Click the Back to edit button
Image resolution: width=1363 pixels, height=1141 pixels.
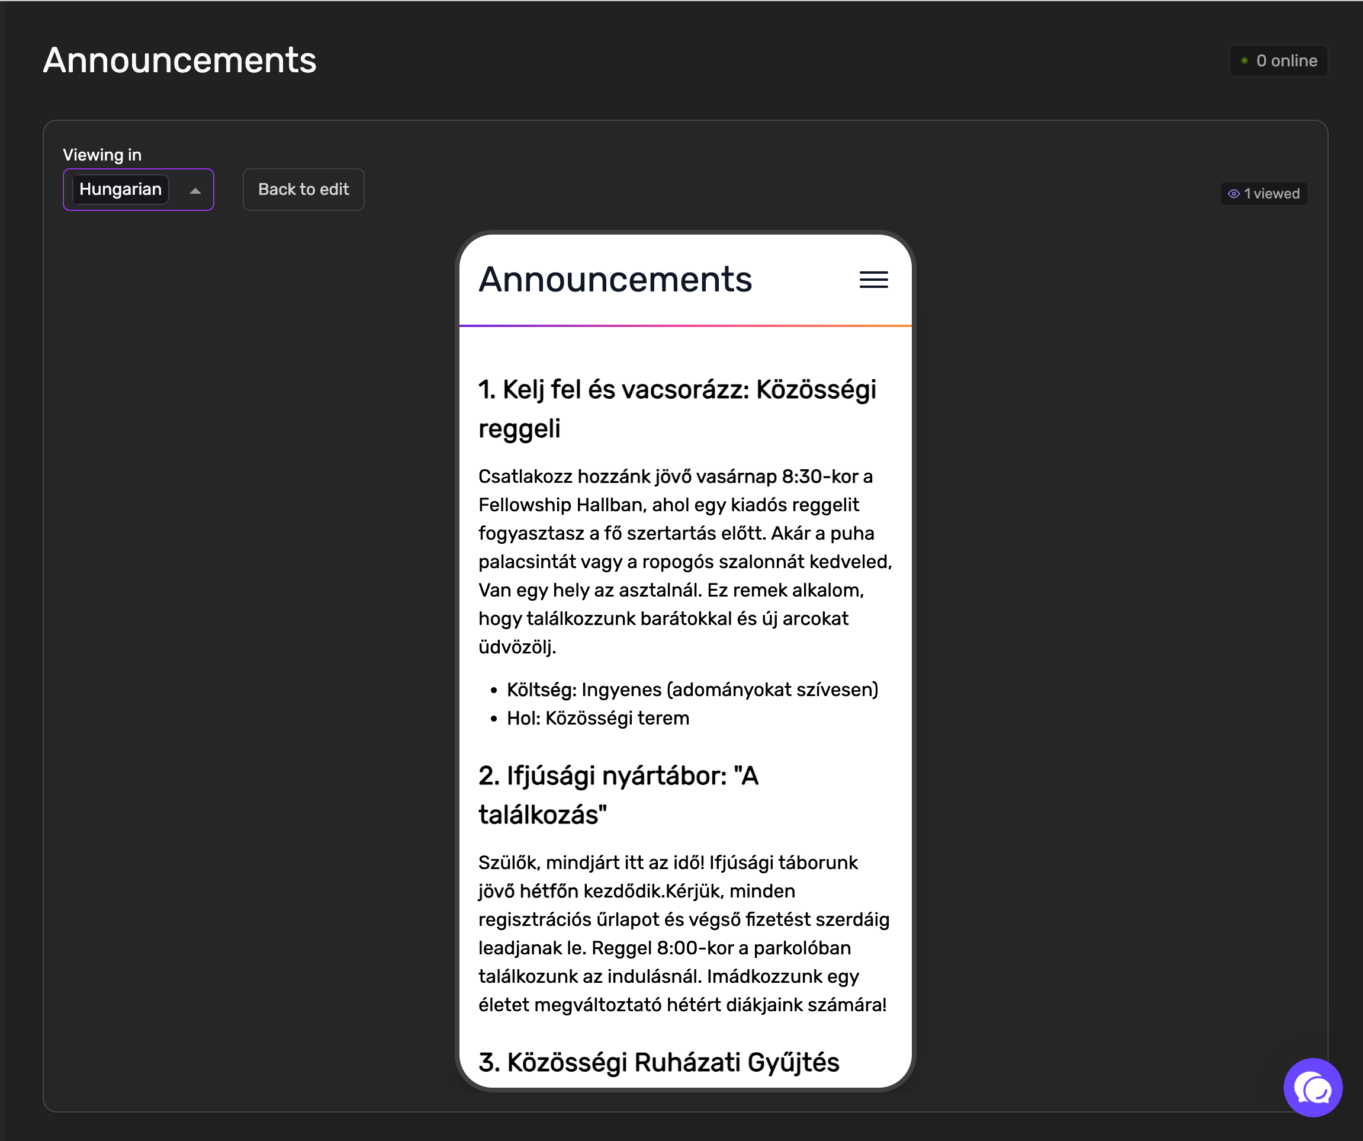(x=303, y=189)
